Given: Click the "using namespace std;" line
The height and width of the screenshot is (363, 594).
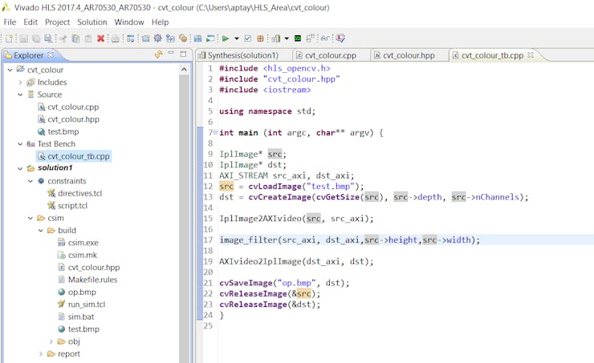Looking at the screenshot, I should tap(267, 111).
